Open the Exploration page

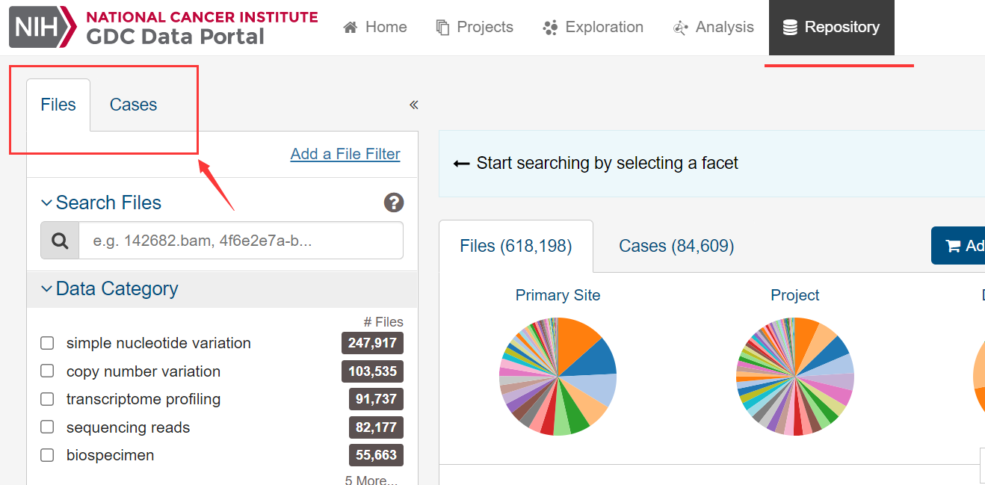pos(593,28)
